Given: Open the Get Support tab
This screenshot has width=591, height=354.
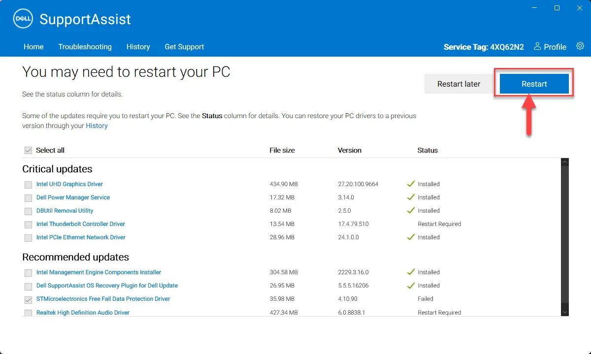Looking at the screenshot, I should coord(184,47).
